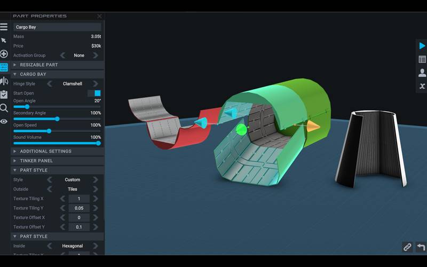This screenshot has height=267, width=427.
Task: Expand the Tinker Panel section
Action: (36, 161)
